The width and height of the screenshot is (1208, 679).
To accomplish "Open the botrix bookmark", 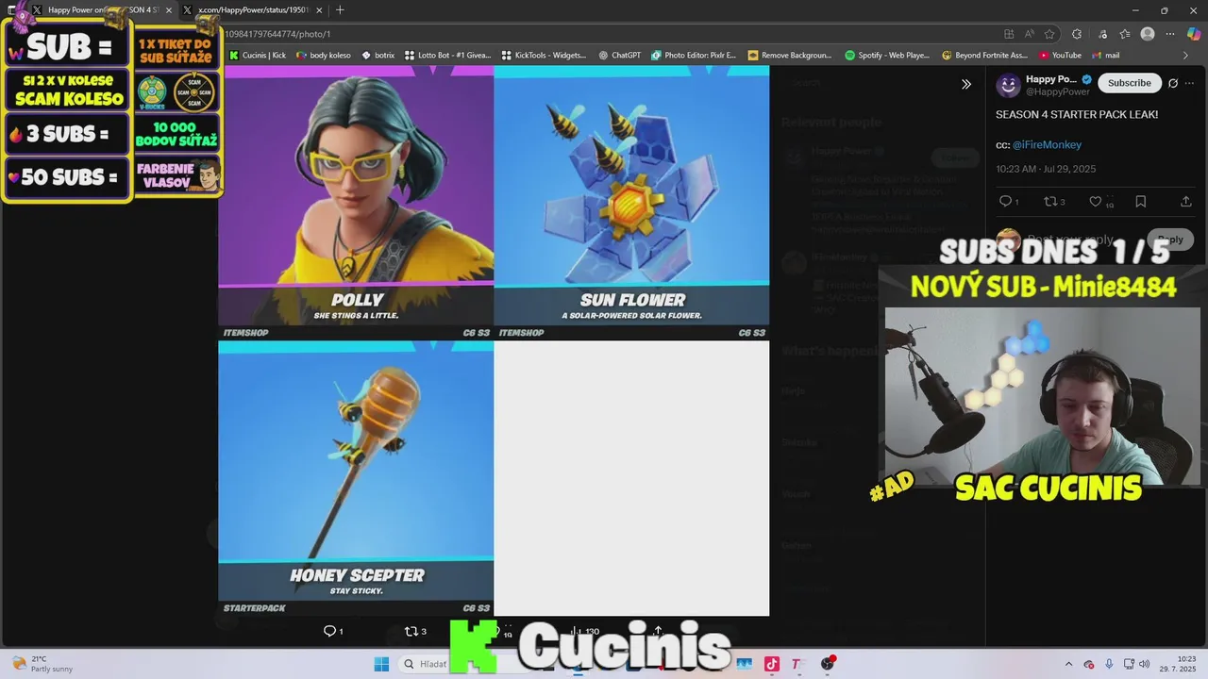I will (378, 55).
